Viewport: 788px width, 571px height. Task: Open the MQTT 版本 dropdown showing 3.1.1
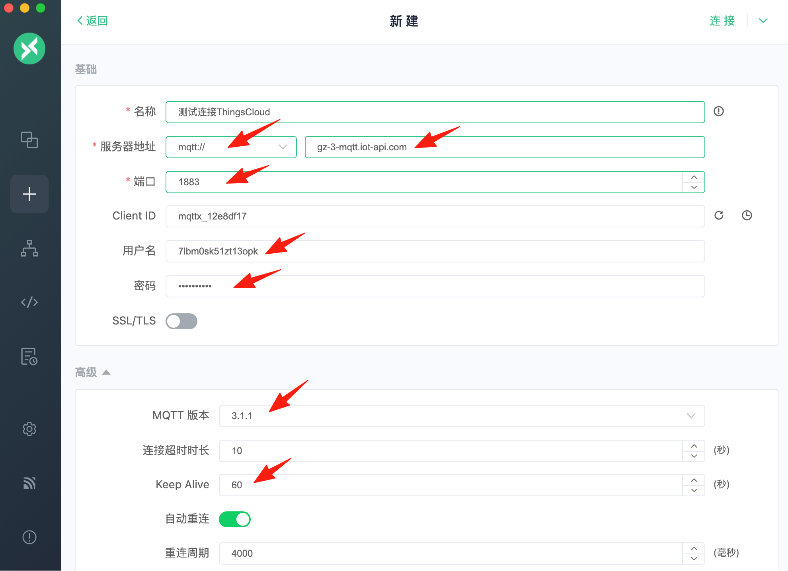[x=462, y=416]
